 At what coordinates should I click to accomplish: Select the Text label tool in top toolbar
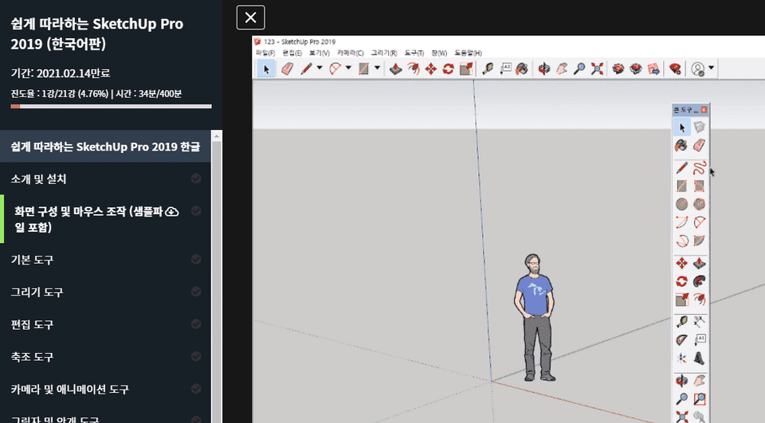pos(505,69)
